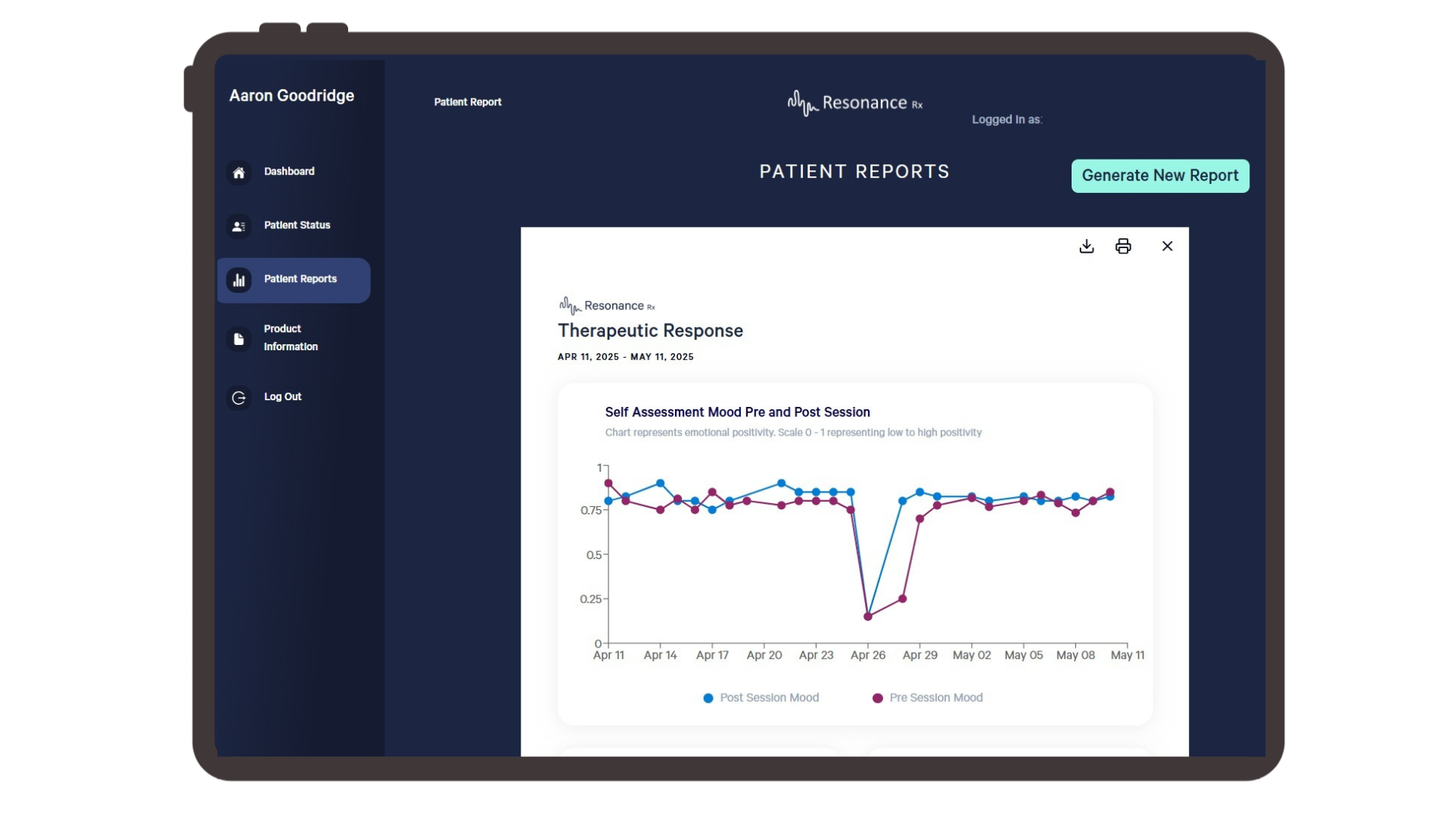This screenshot has width=1453, height=817.
Task: Open the Product Information menu label
Action: [x=291, y=337]
